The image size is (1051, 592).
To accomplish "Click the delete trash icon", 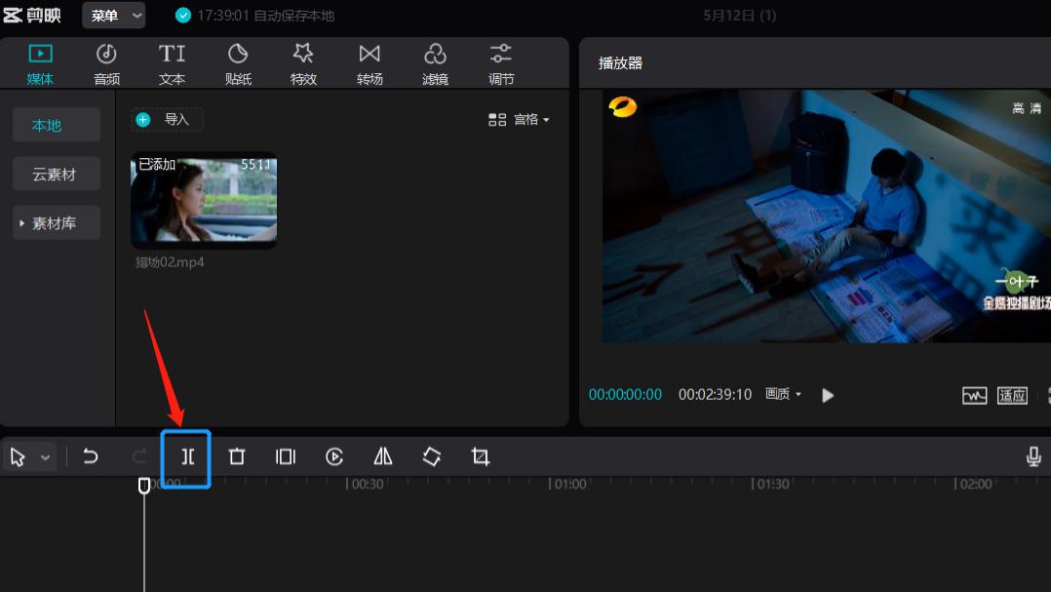I will tap(237, 456).
